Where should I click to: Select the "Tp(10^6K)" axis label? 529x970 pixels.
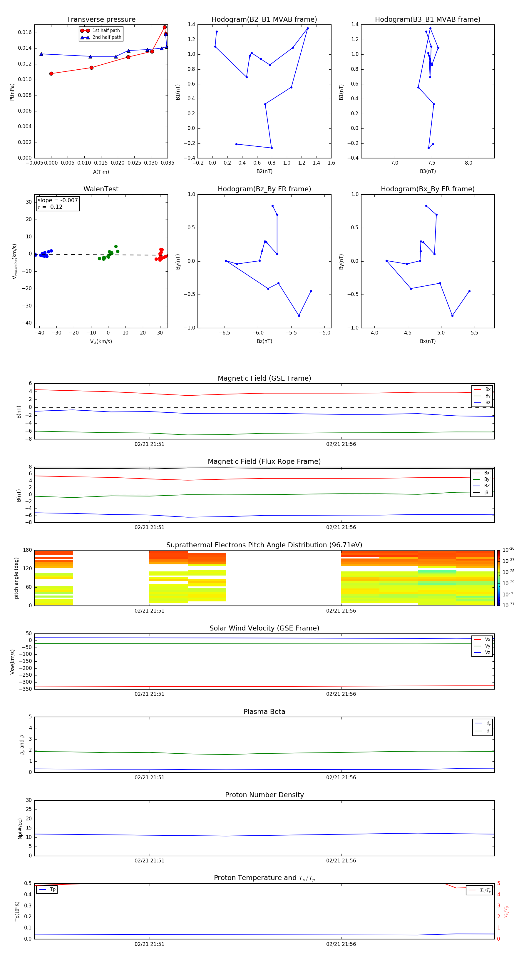[x=17, y=911]
